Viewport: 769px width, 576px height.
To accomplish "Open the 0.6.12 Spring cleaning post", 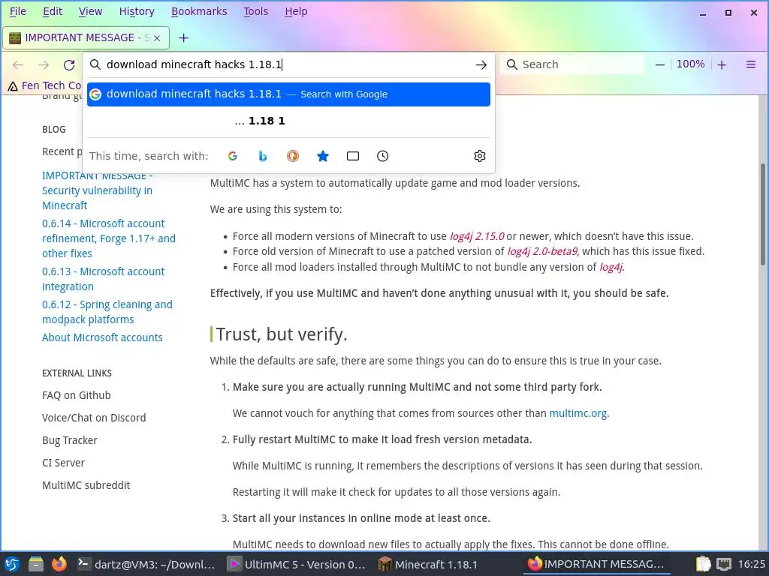I will (107, 312).
